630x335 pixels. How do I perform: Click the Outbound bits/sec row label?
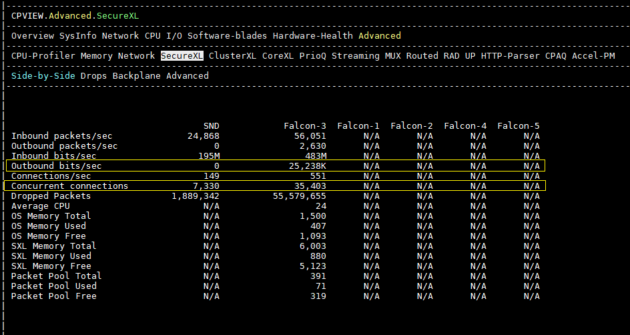tap(56, 166)
